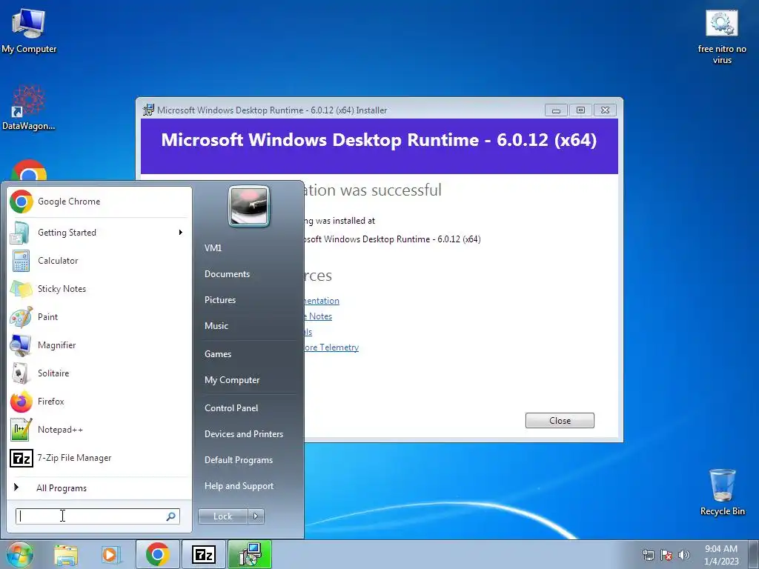
Task: Open Firefox from Start menu
Action: tap(99, 401)
